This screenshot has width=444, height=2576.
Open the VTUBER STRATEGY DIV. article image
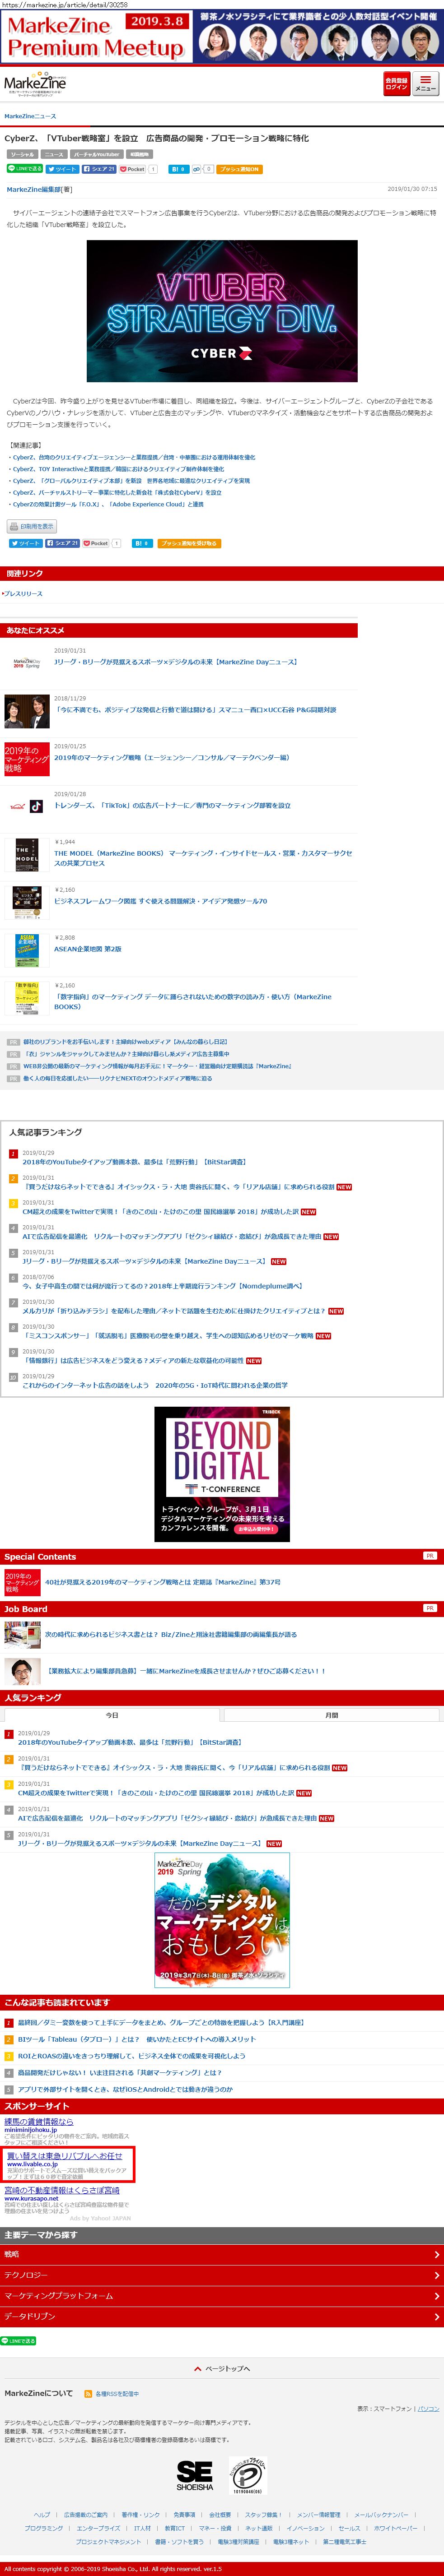point(222,311)
